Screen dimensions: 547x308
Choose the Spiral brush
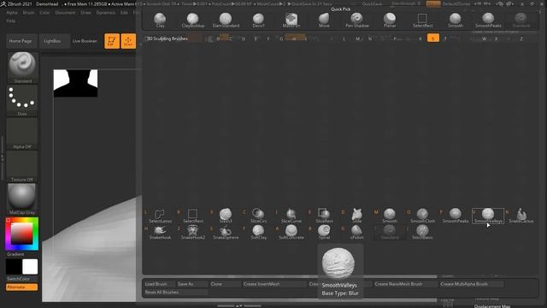tap(324, 232)
